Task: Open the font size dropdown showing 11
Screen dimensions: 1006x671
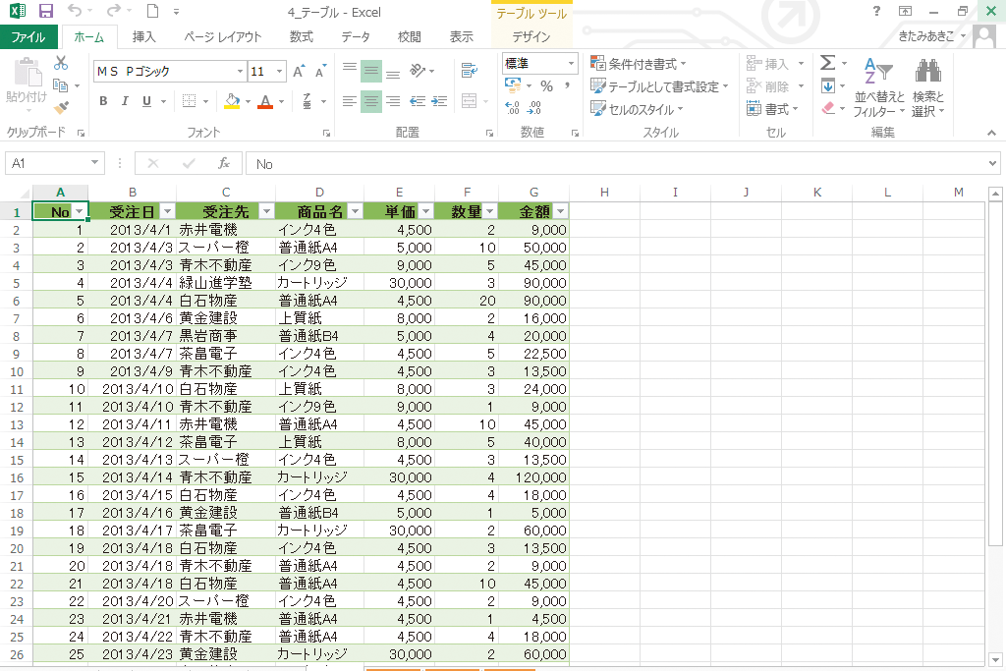Action: (x=279, y=71)
